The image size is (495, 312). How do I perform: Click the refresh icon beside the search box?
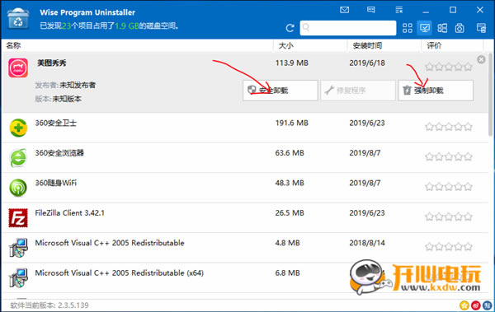point(290,28)
